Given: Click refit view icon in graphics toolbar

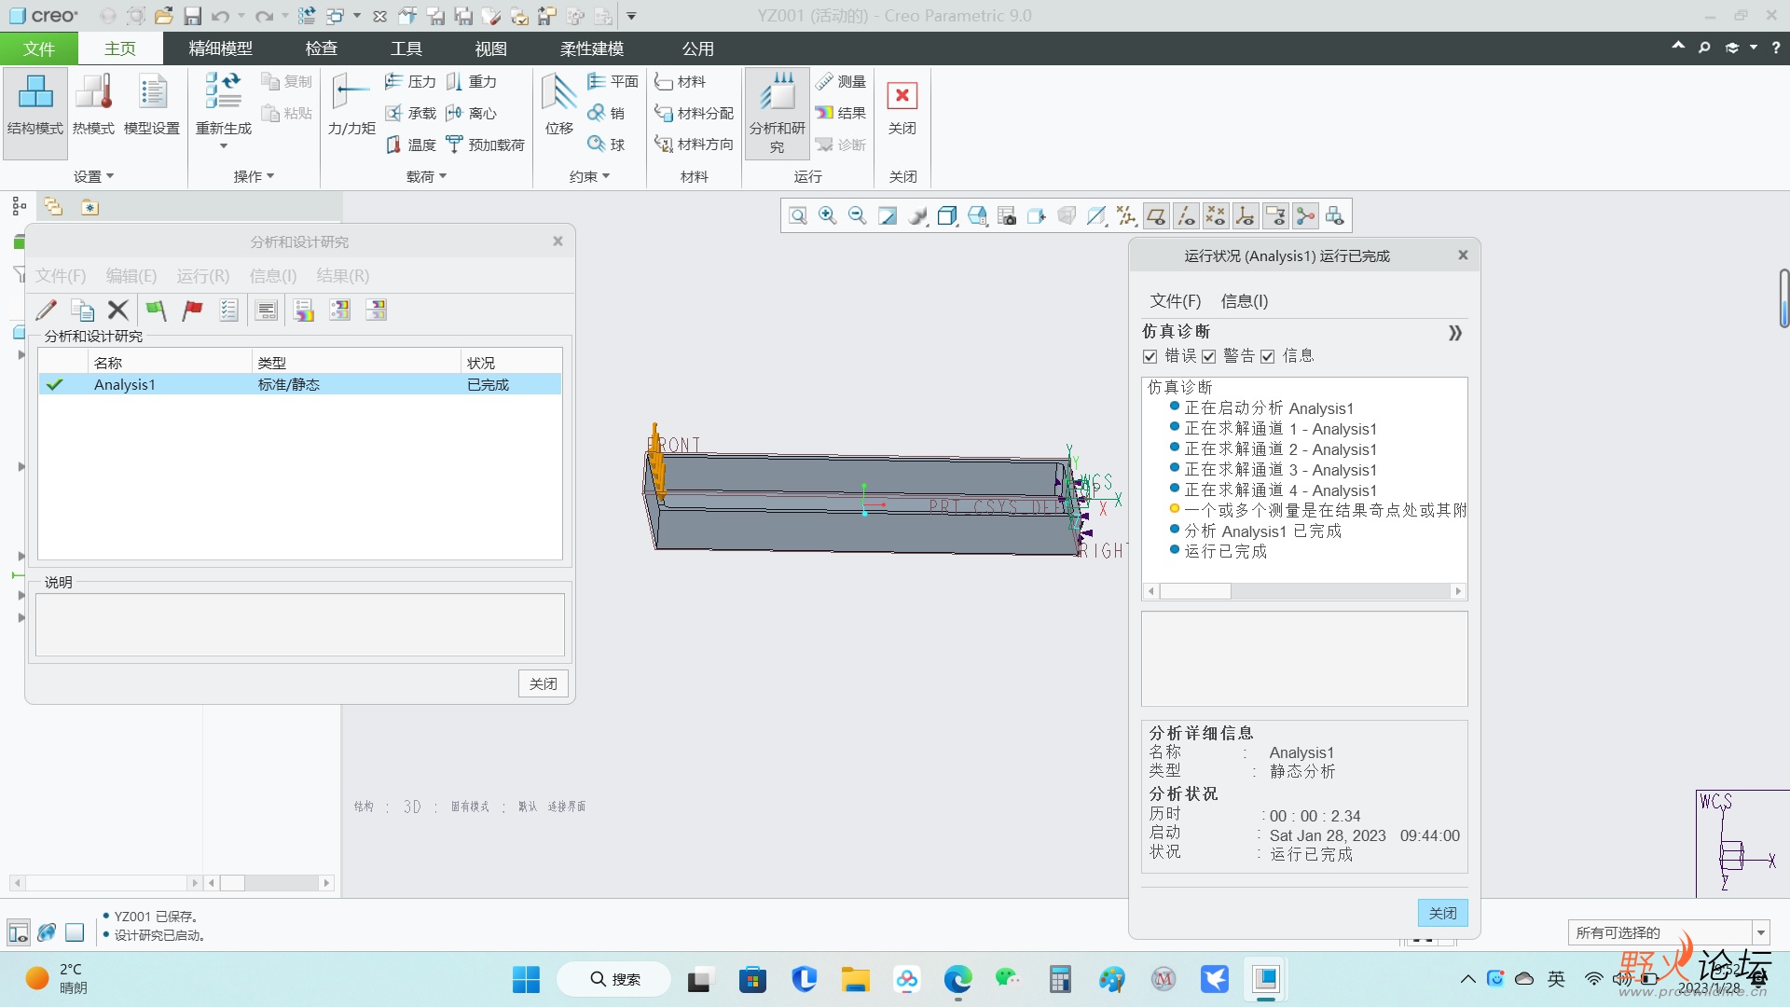Looking at the screenshot, I should 798,216.
